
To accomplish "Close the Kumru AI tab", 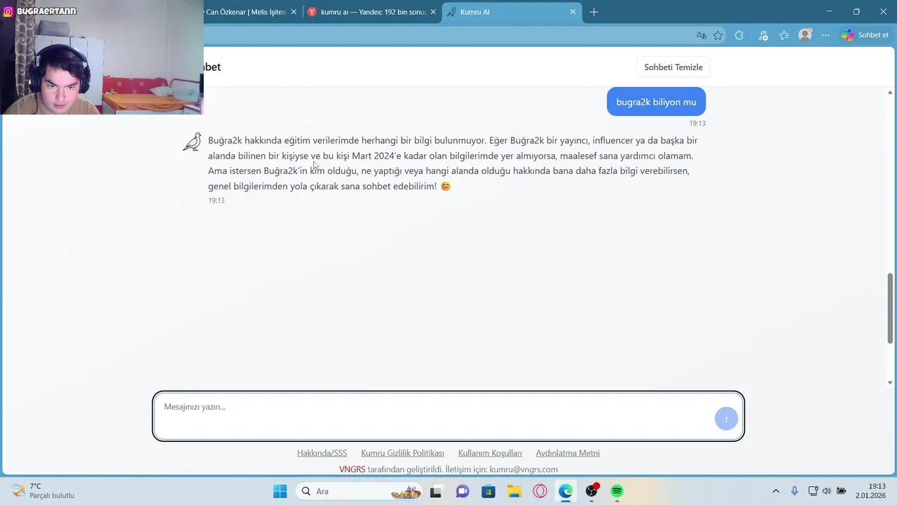I will 573,12.
